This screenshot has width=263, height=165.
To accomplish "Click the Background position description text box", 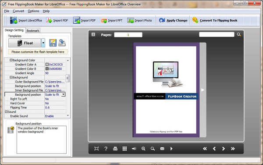I will 42,140.
